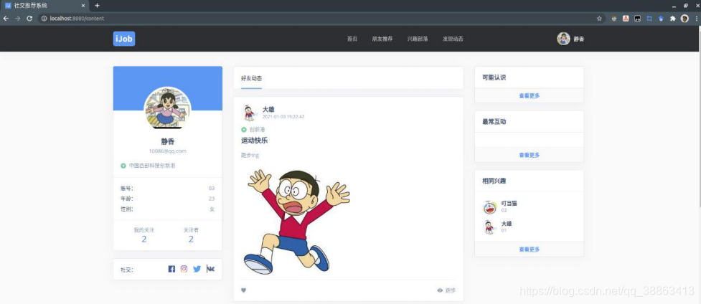Viewport: 701px width, 304px height.
Task: Click the 相同兴趣 panel heading
Action: [494, 181]
